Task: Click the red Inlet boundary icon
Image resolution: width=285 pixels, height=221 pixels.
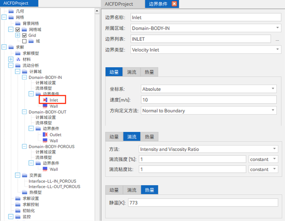Action: 45,100
